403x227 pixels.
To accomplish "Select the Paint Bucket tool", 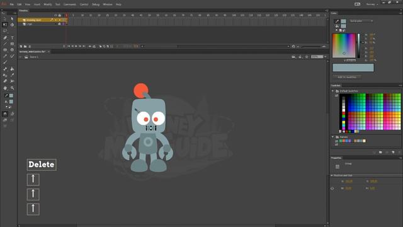I will [12, 69].
